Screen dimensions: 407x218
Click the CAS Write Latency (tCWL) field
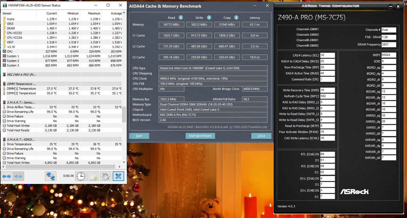point(328,138)
